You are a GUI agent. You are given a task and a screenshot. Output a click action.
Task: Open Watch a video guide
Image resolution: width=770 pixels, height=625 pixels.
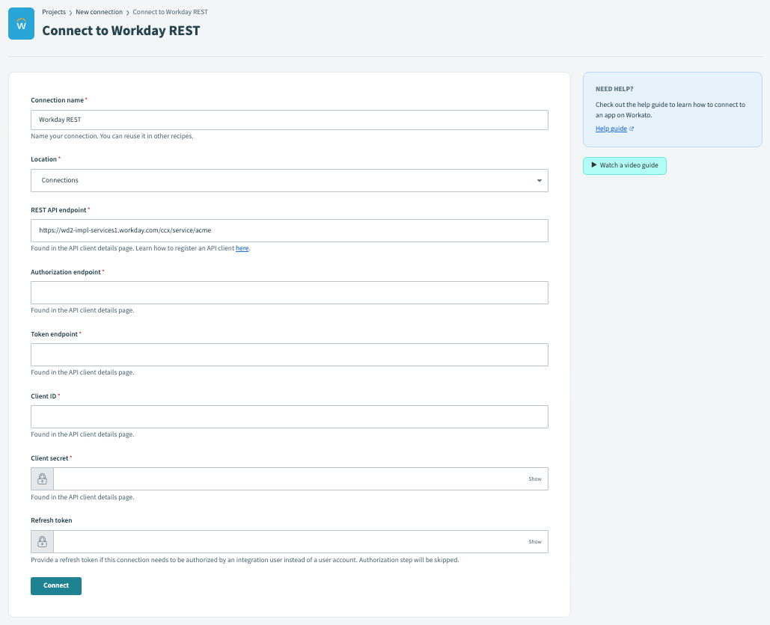pyautogui.click(x=624, y=165)
